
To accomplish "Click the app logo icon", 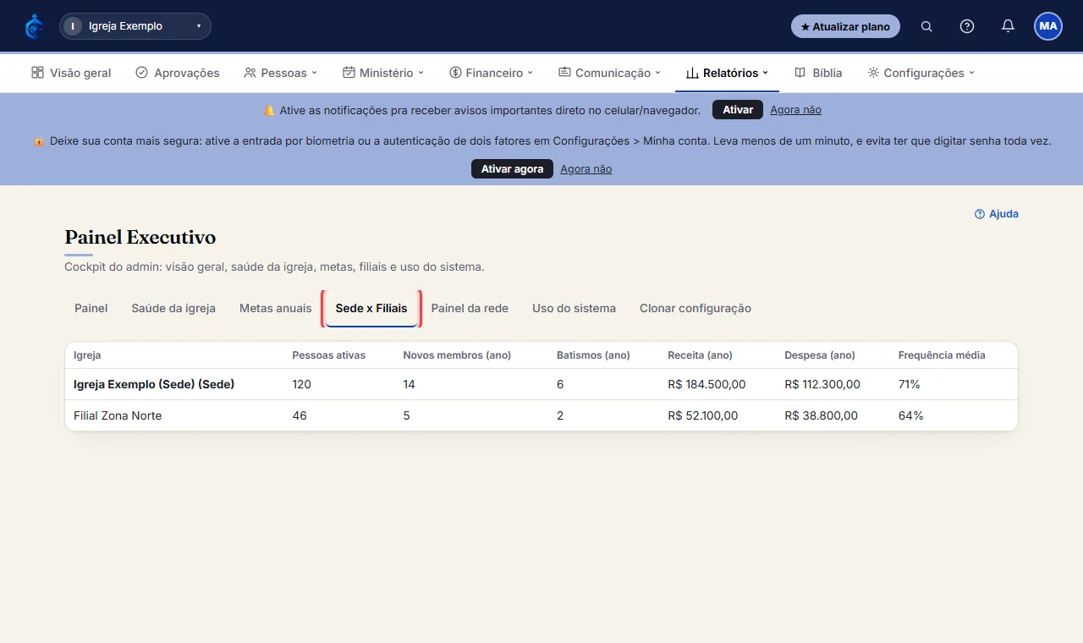I will pyautogui.click(x=34, y=26).
